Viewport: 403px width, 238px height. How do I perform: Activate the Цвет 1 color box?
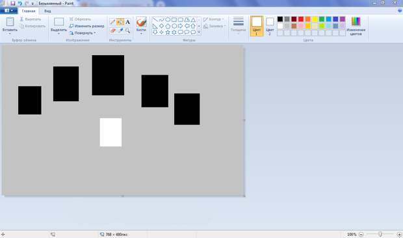pos(257,26)
